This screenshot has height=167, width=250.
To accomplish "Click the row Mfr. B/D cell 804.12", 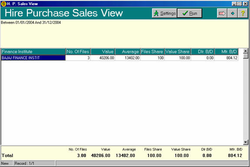I will coord(226,58).
